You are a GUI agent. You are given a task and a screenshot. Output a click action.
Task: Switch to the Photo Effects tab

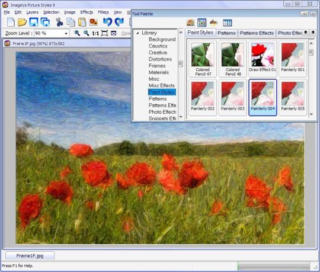[290, 33]
